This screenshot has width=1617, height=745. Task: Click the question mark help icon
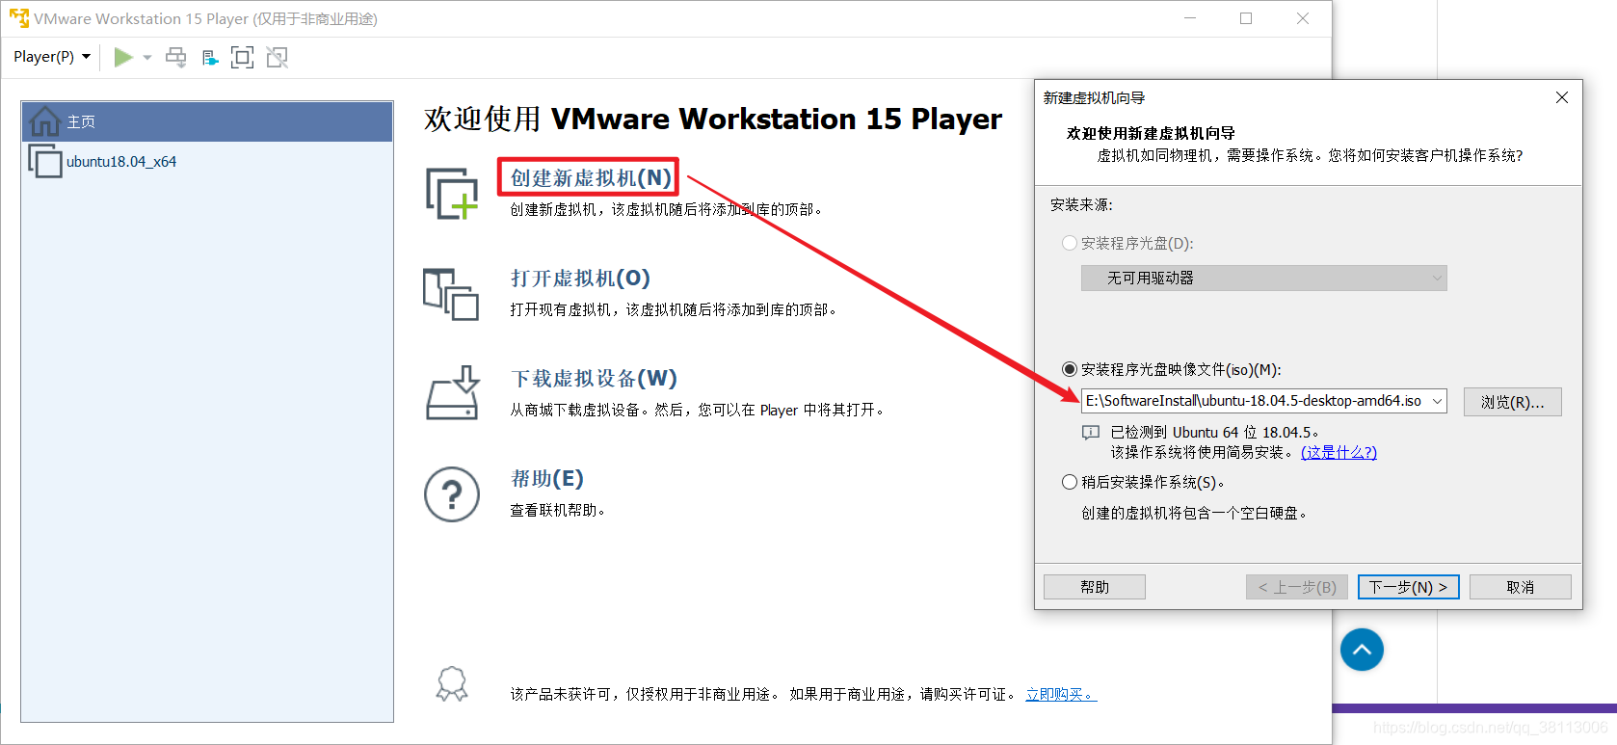452,494
